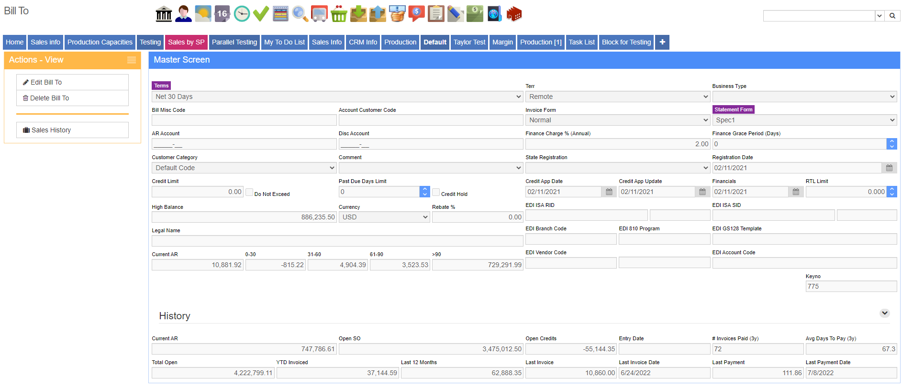The image size is (902, 389).
Task: Add a new tab with plus button
Action: tap(662, 42)
